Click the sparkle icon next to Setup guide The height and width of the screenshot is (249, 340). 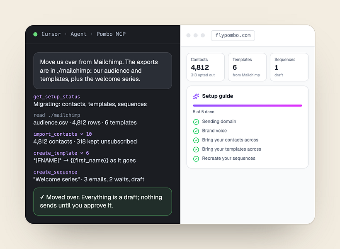pyautogui.click(x=196, y=96)
